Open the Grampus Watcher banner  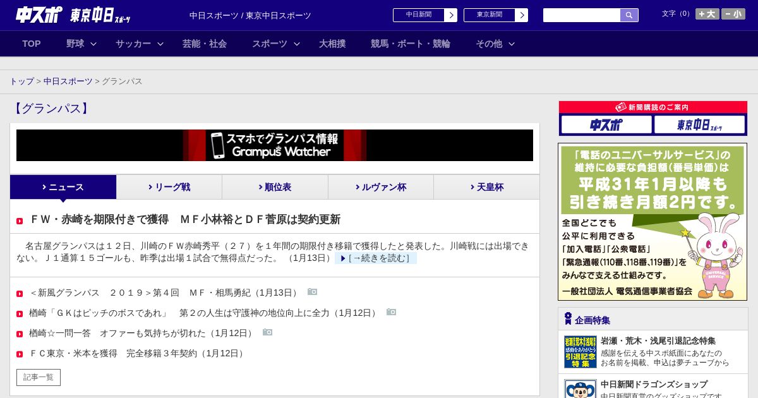(275, 145)
